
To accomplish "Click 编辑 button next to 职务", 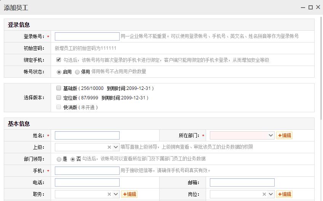I will pyautogui.click(x=129, y=194).
